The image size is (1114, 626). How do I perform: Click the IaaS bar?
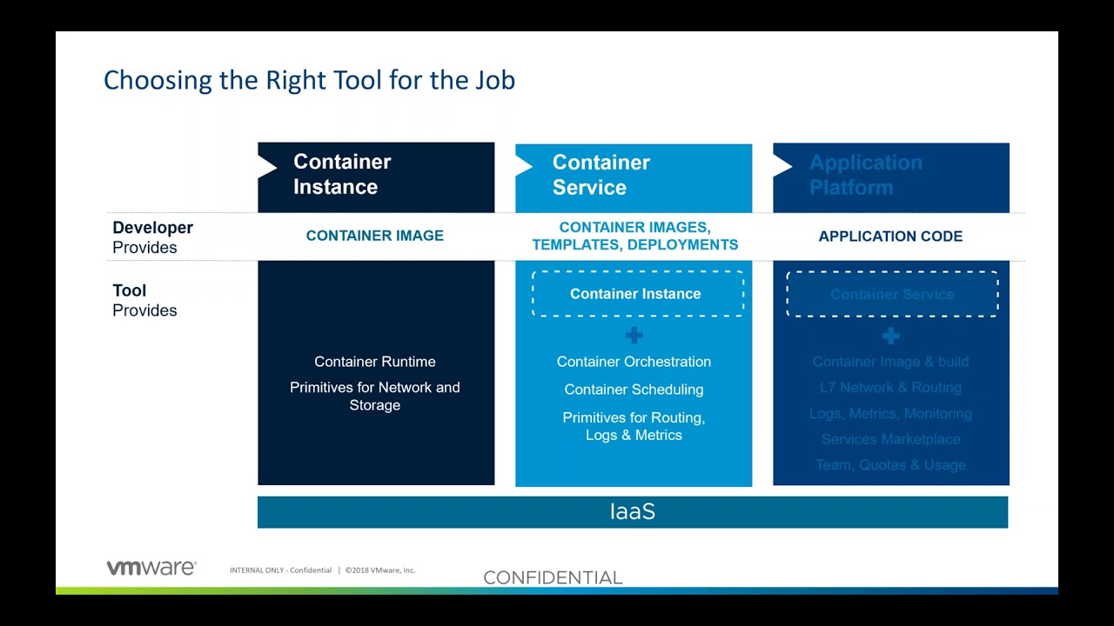(x=633, y=512)
